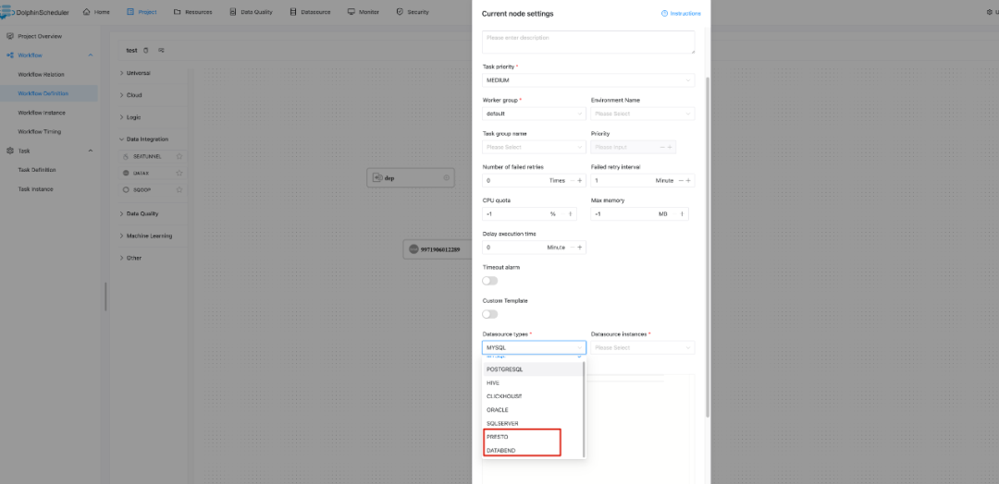This screenshot has width=999, height=484.
Task: Click the Home house icon
Action: coord(86,12)
